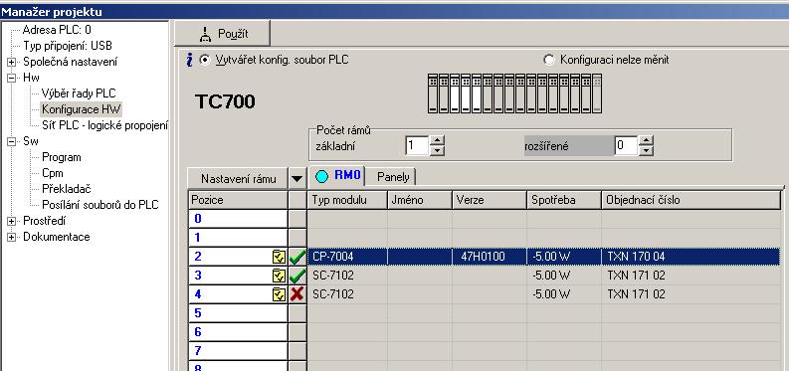Select position 0 row
789x371 pixels.
pyautogui.click(x=238, y=219)
